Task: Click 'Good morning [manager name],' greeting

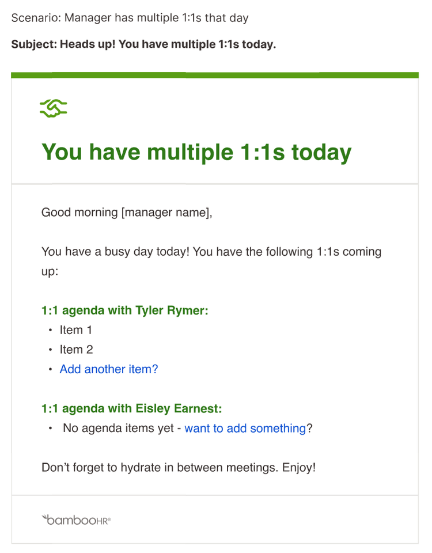Action: click(x=127, y=213)
